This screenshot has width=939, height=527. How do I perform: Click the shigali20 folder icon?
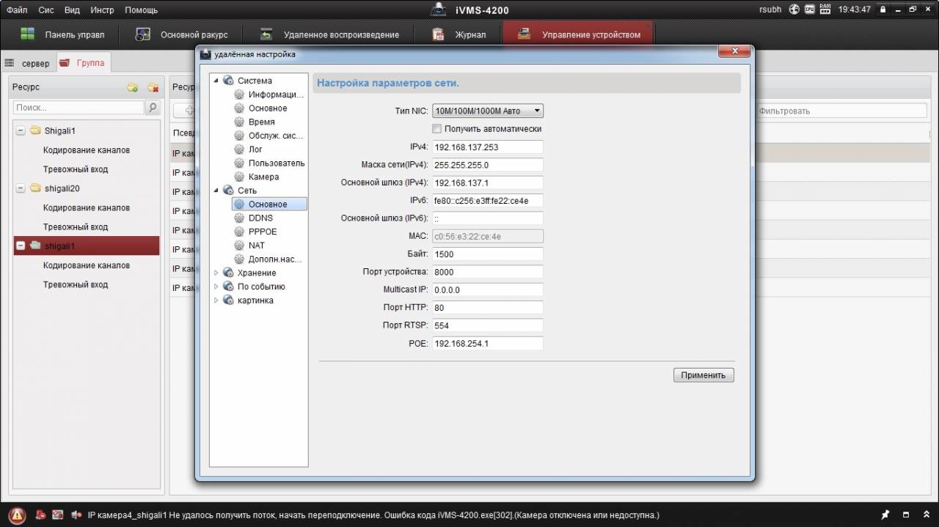coord(35,188)
